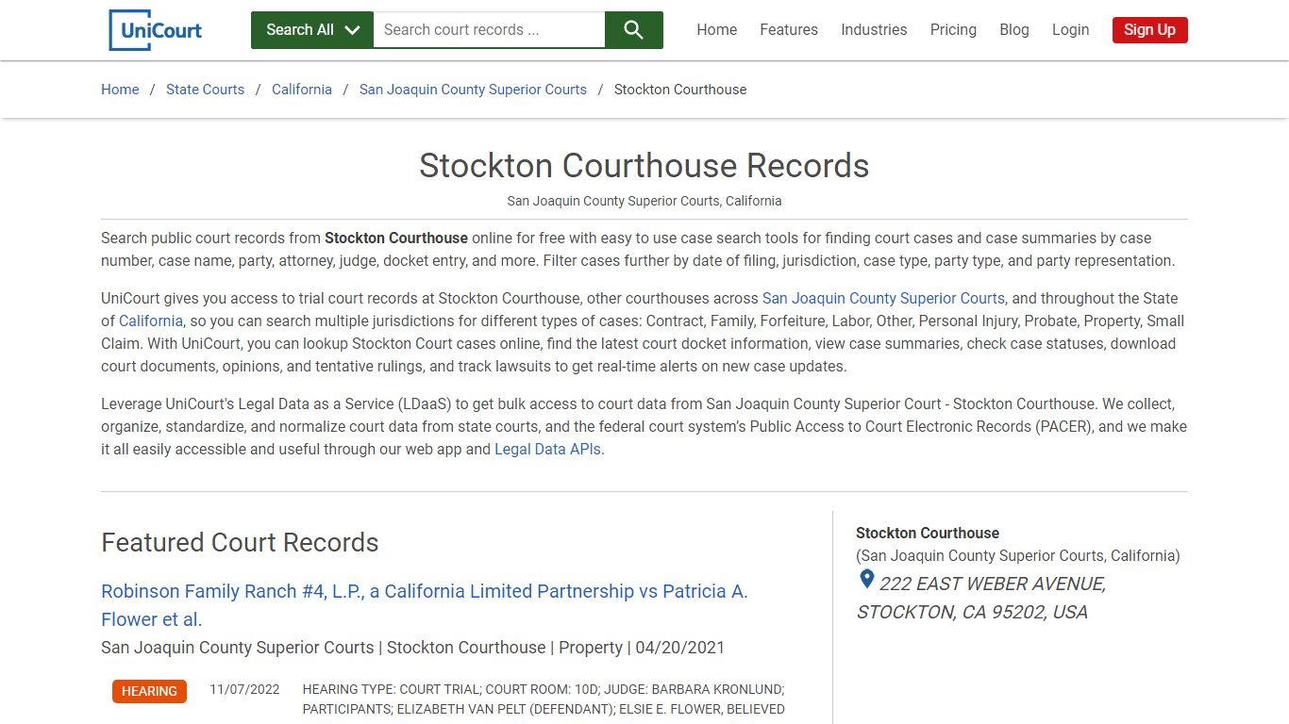1289x724 pixels.
Task: Click the map pin location icon
Action: (866, 580)
